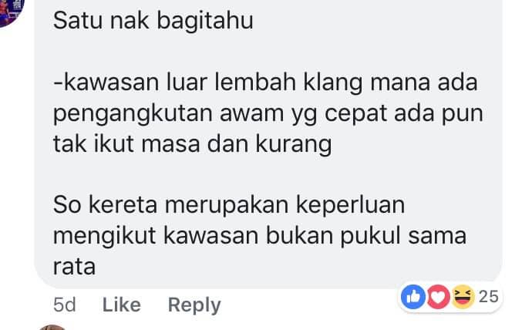
Task: Click the line "Satu nak bagitahu"
Action: click(153, 21)
